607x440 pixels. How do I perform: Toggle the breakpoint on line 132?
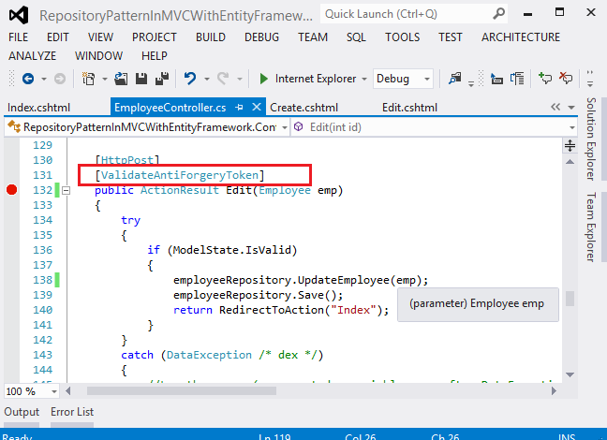(x=11, y=190)
